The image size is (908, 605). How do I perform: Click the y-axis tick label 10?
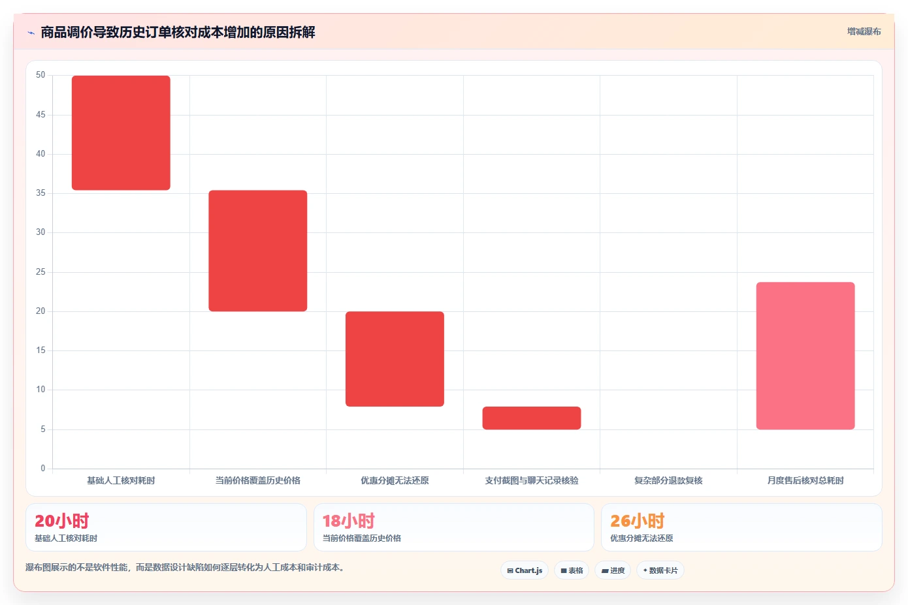41,390
